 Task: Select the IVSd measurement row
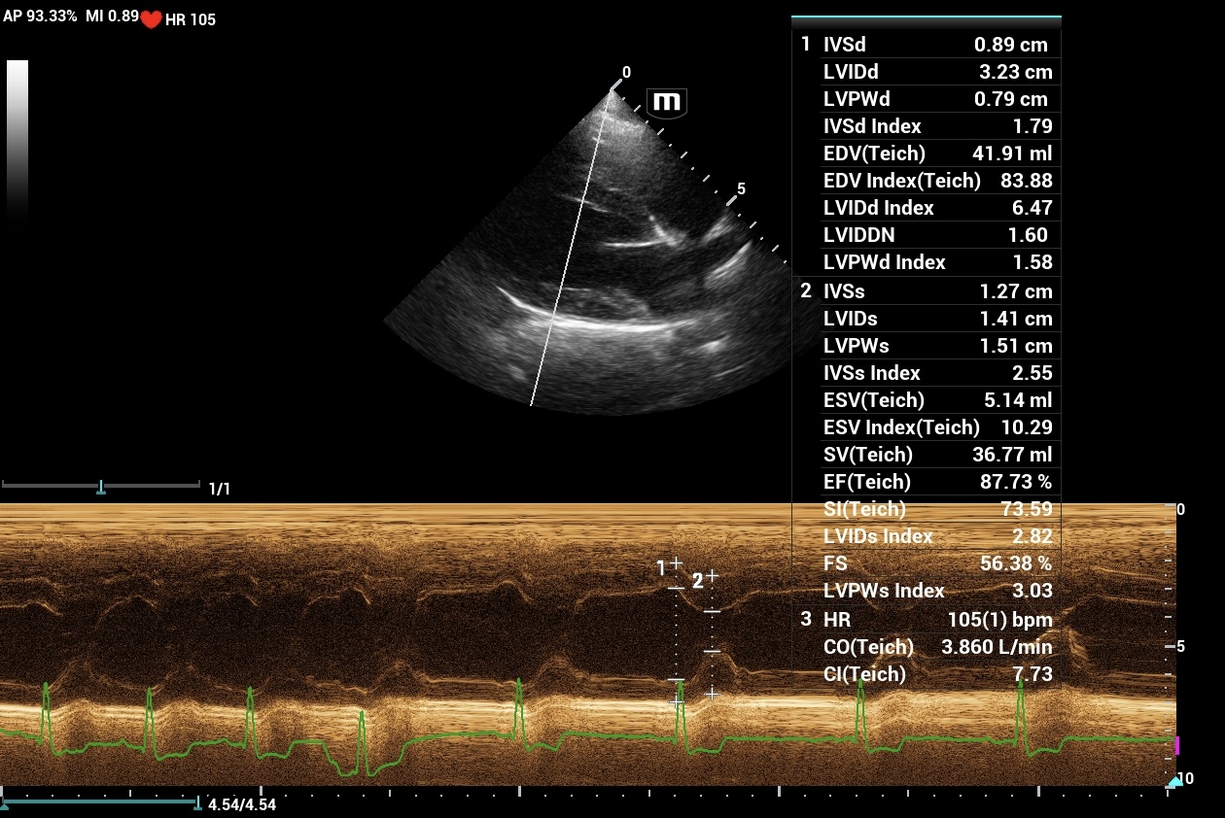tap(924, 45)
